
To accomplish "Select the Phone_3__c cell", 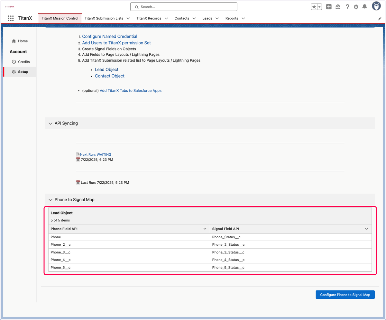I will click(129, 252).
